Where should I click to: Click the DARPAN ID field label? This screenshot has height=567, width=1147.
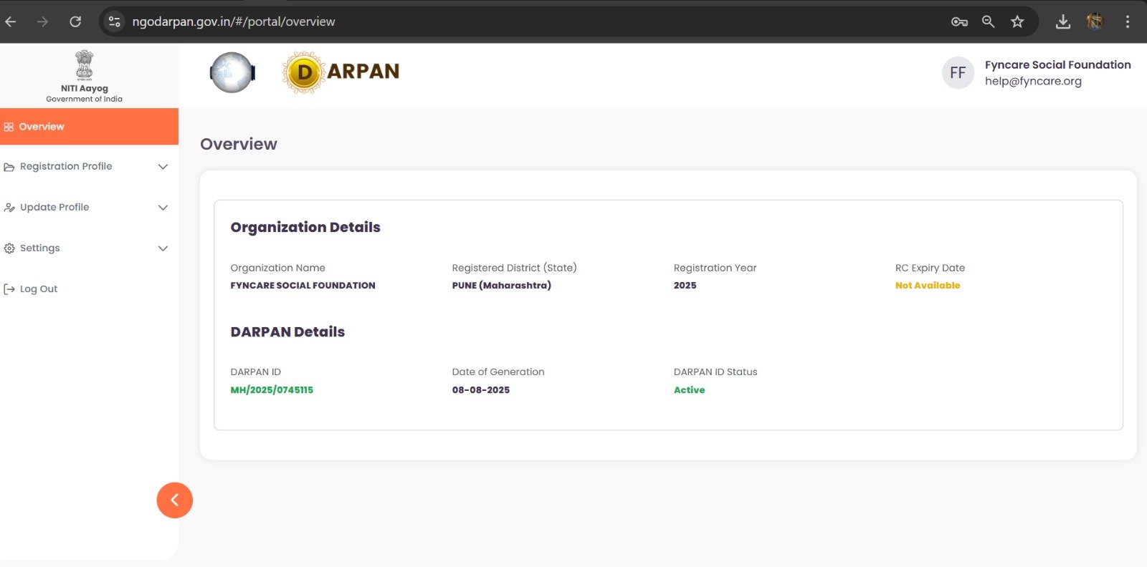pyautogui.click(x=255, y=372)
